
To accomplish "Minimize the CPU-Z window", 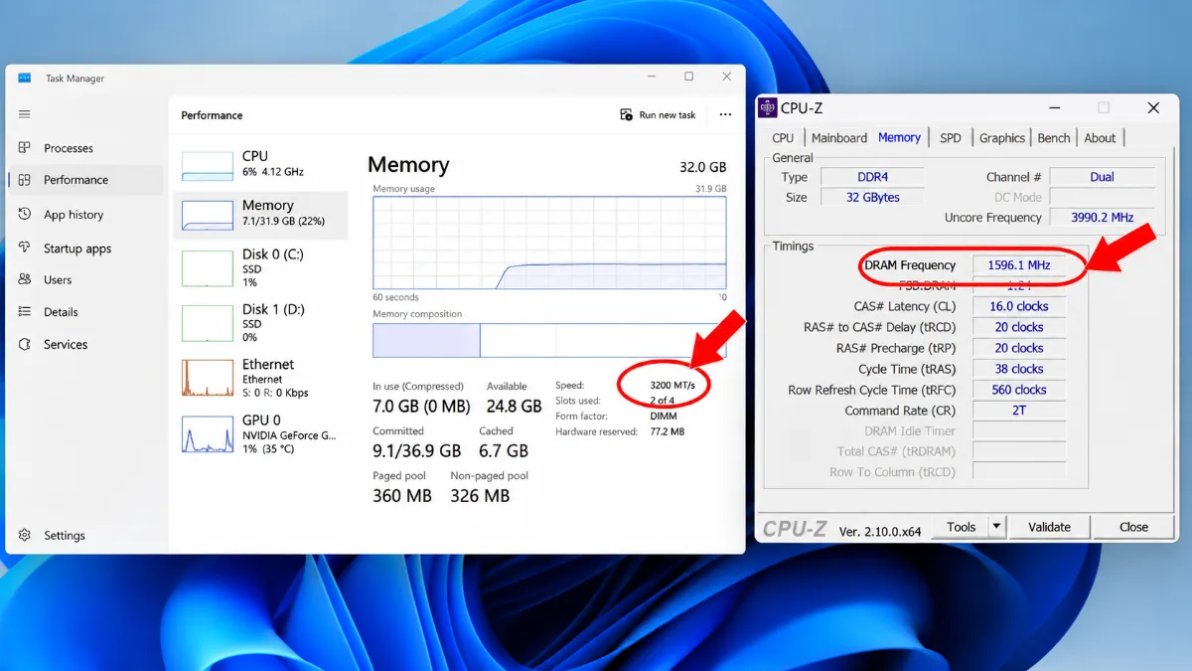I will coord(1053,107).
